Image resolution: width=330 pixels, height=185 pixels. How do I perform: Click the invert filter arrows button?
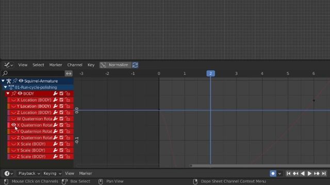pos(69,73)
